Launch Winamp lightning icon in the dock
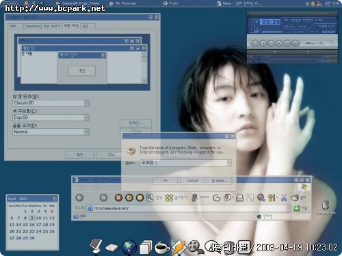The image size is (342, 256). (179, 247)
